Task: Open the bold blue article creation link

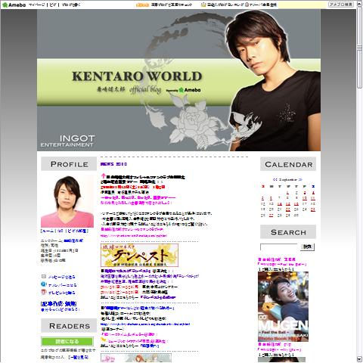Action: pos(58,304)
